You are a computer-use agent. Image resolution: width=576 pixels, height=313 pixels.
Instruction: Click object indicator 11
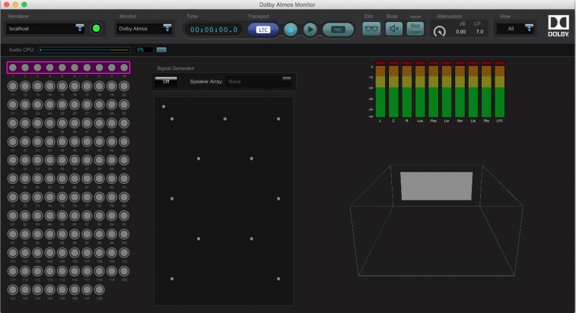(x=13, y=86)
